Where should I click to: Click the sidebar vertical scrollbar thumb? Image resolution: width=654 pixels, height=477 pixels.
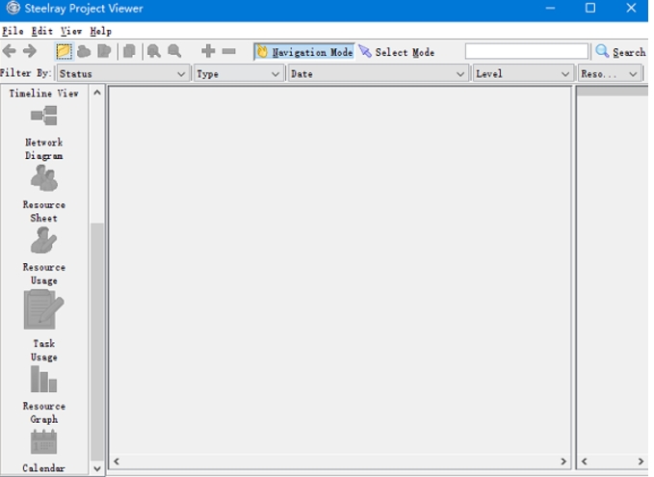tap(97, 342)
